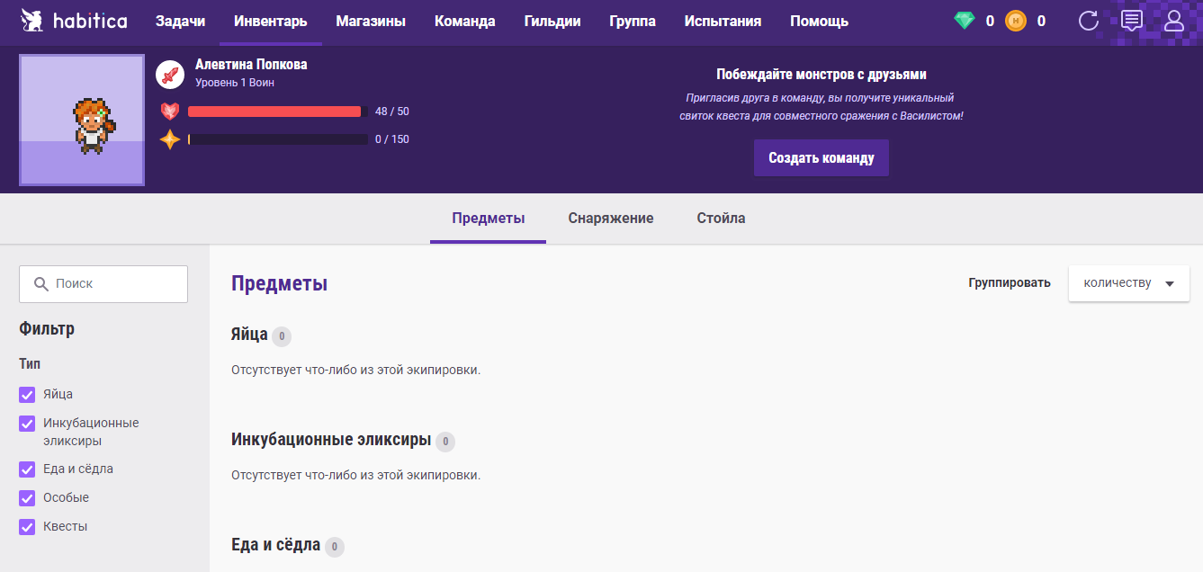Screen dimensions: 1203x572
Task: Open the Помощь menu
Action: 819,22
